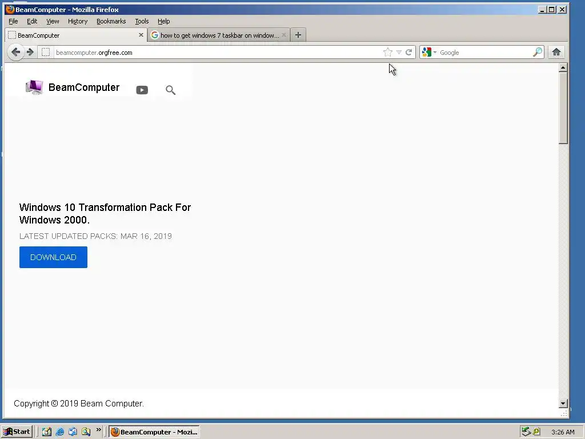Image resolution: width=585 pixels, height=439 pixels.
Task: Open the History menu
Action: coord(78,21)
